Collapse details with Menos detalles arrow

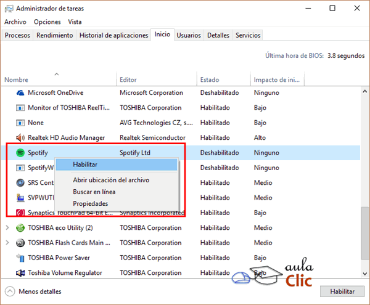click(10, 291)
